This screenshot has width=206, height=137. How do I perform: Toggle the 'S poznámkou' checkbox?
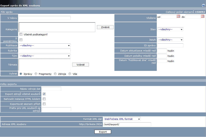click(21, 40)
